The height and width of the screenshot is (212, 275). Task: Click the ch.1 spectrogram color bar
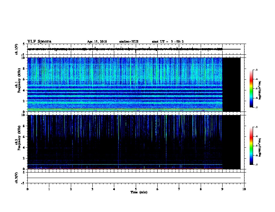(x=251, y=89)
